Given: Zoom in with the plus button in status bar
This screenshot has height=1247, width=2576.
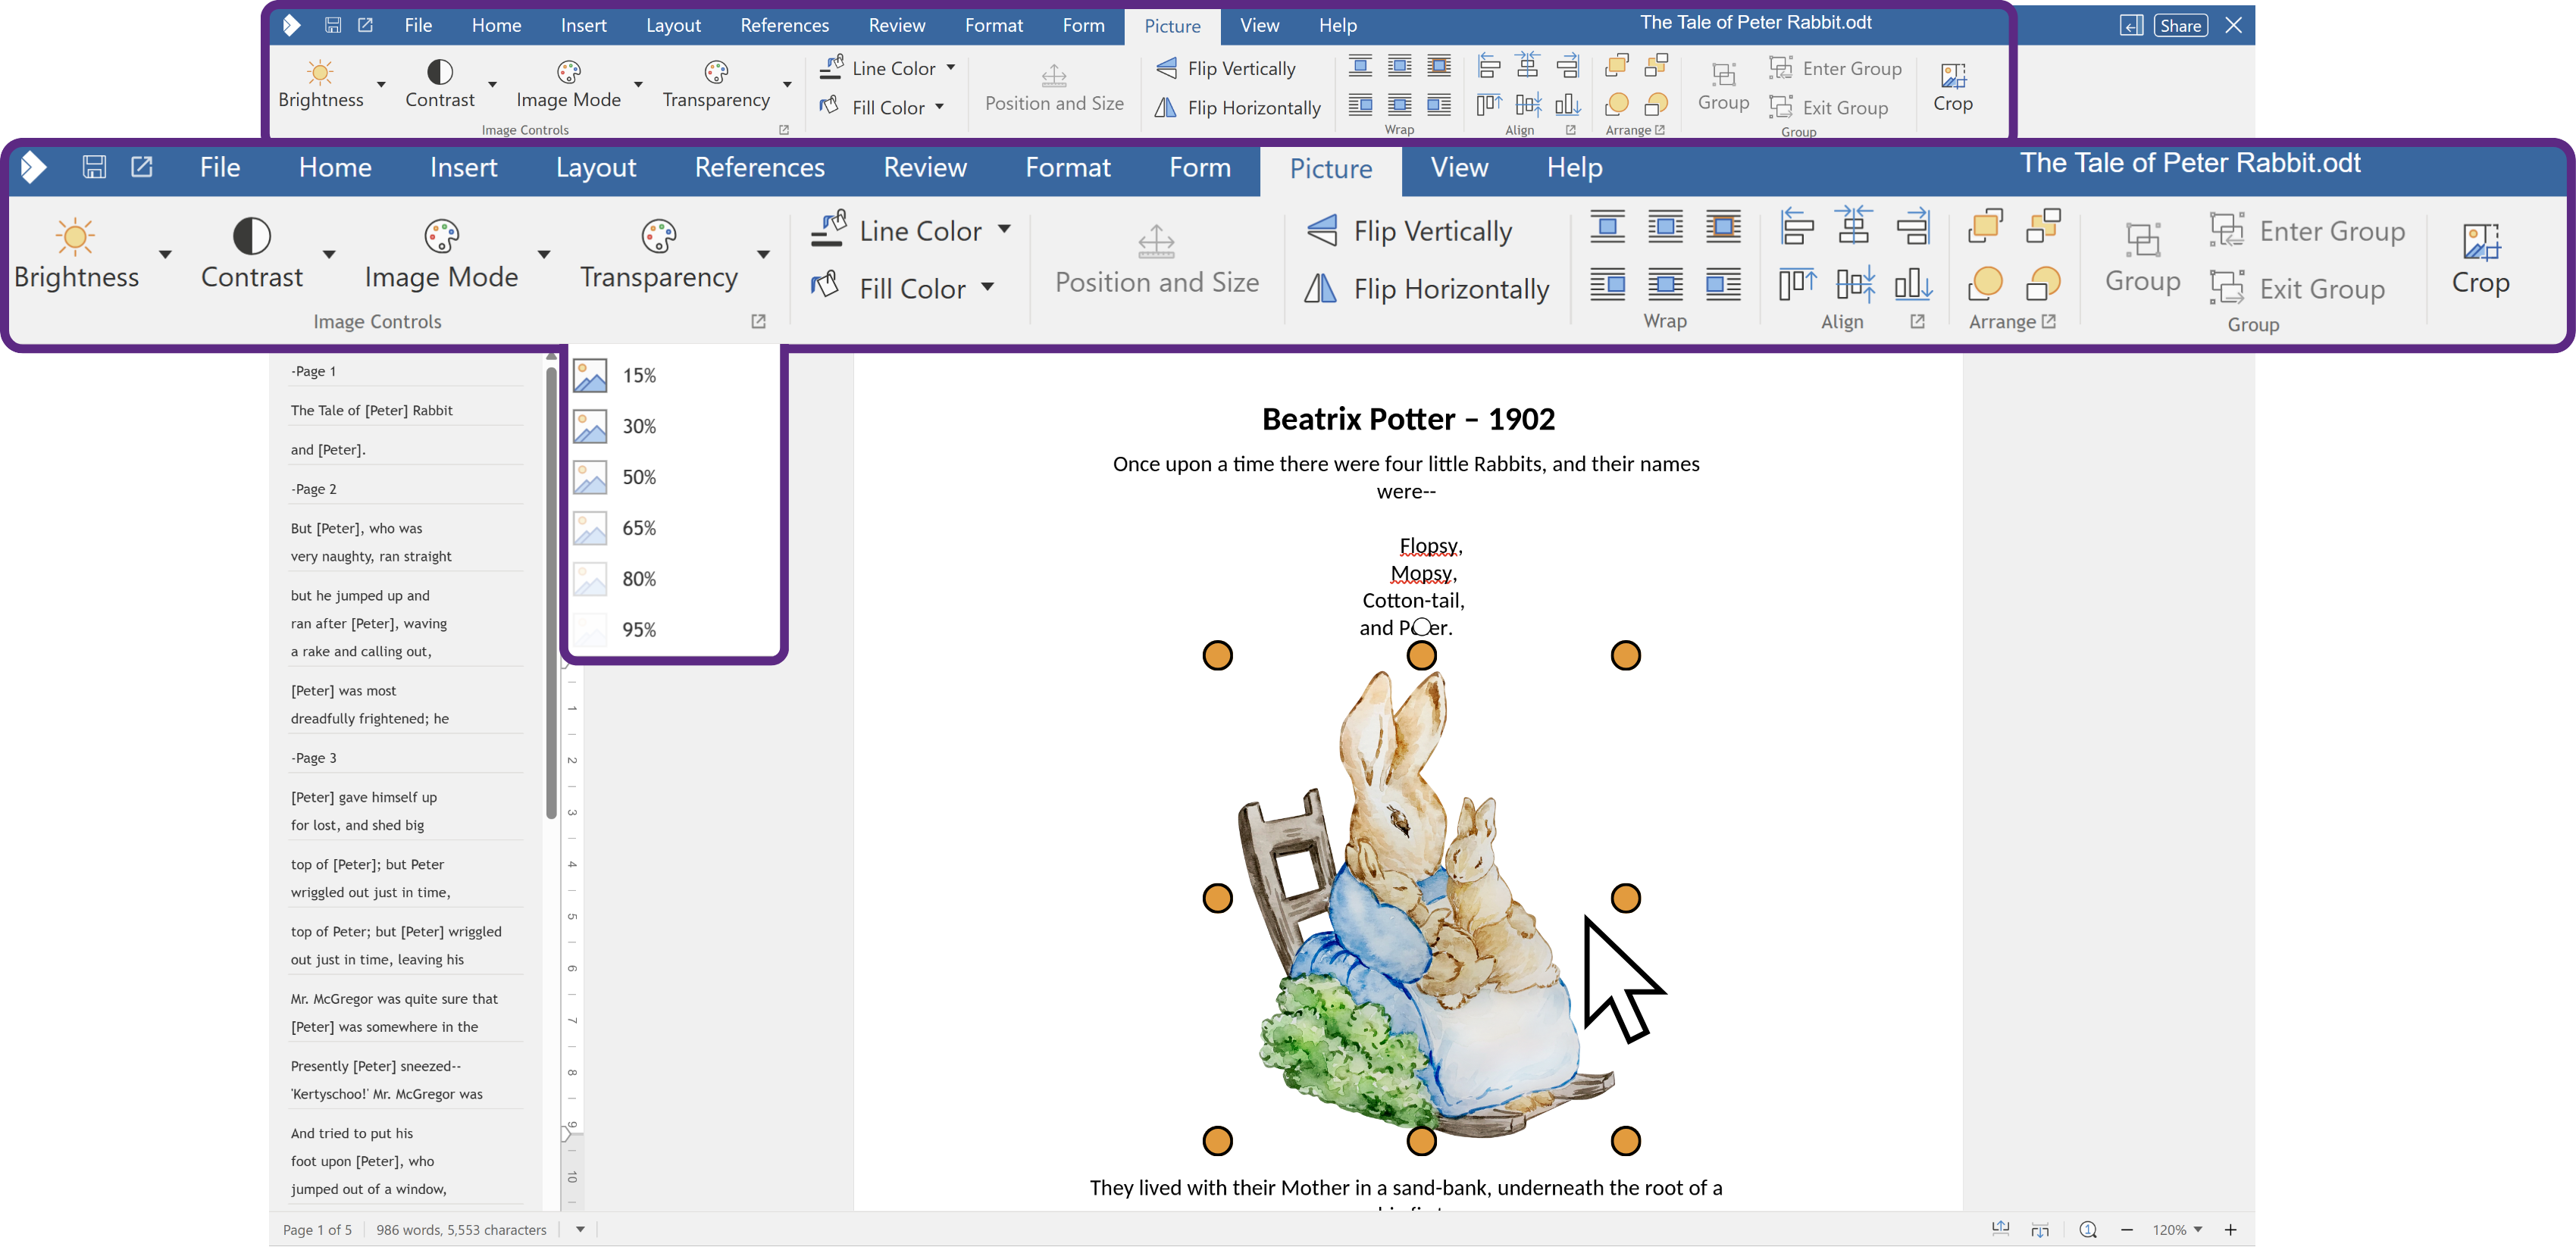Looking at the screenshot, I should click(x=2230, y=1230).
